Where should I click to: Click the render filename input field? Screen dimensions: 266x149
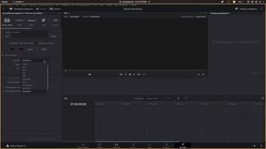click(x=30, y=32)
